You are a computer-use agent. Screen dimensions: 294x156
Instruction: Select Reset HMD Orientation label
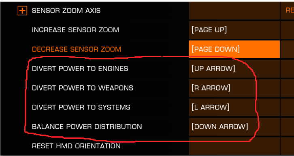pos(76,146)
